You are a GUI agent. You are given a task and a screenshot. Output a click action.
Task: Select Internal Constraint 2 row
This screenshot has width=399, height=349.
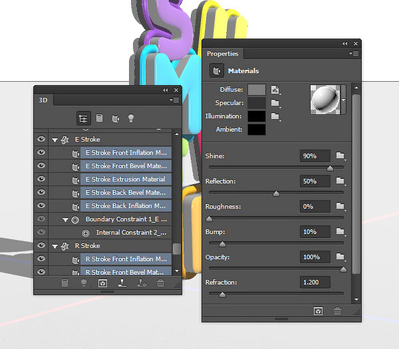coord(131,233)
